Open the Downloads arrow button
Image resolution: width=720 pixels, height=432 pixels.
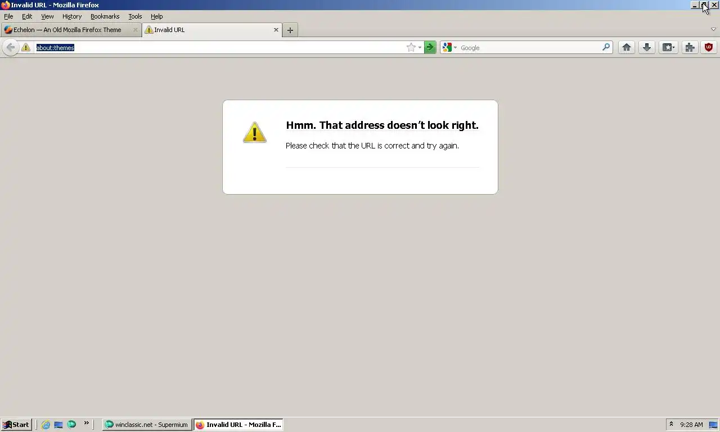[647, 47]
